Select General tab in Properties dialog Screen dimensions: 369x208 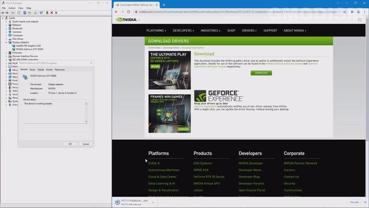(24, 69)
